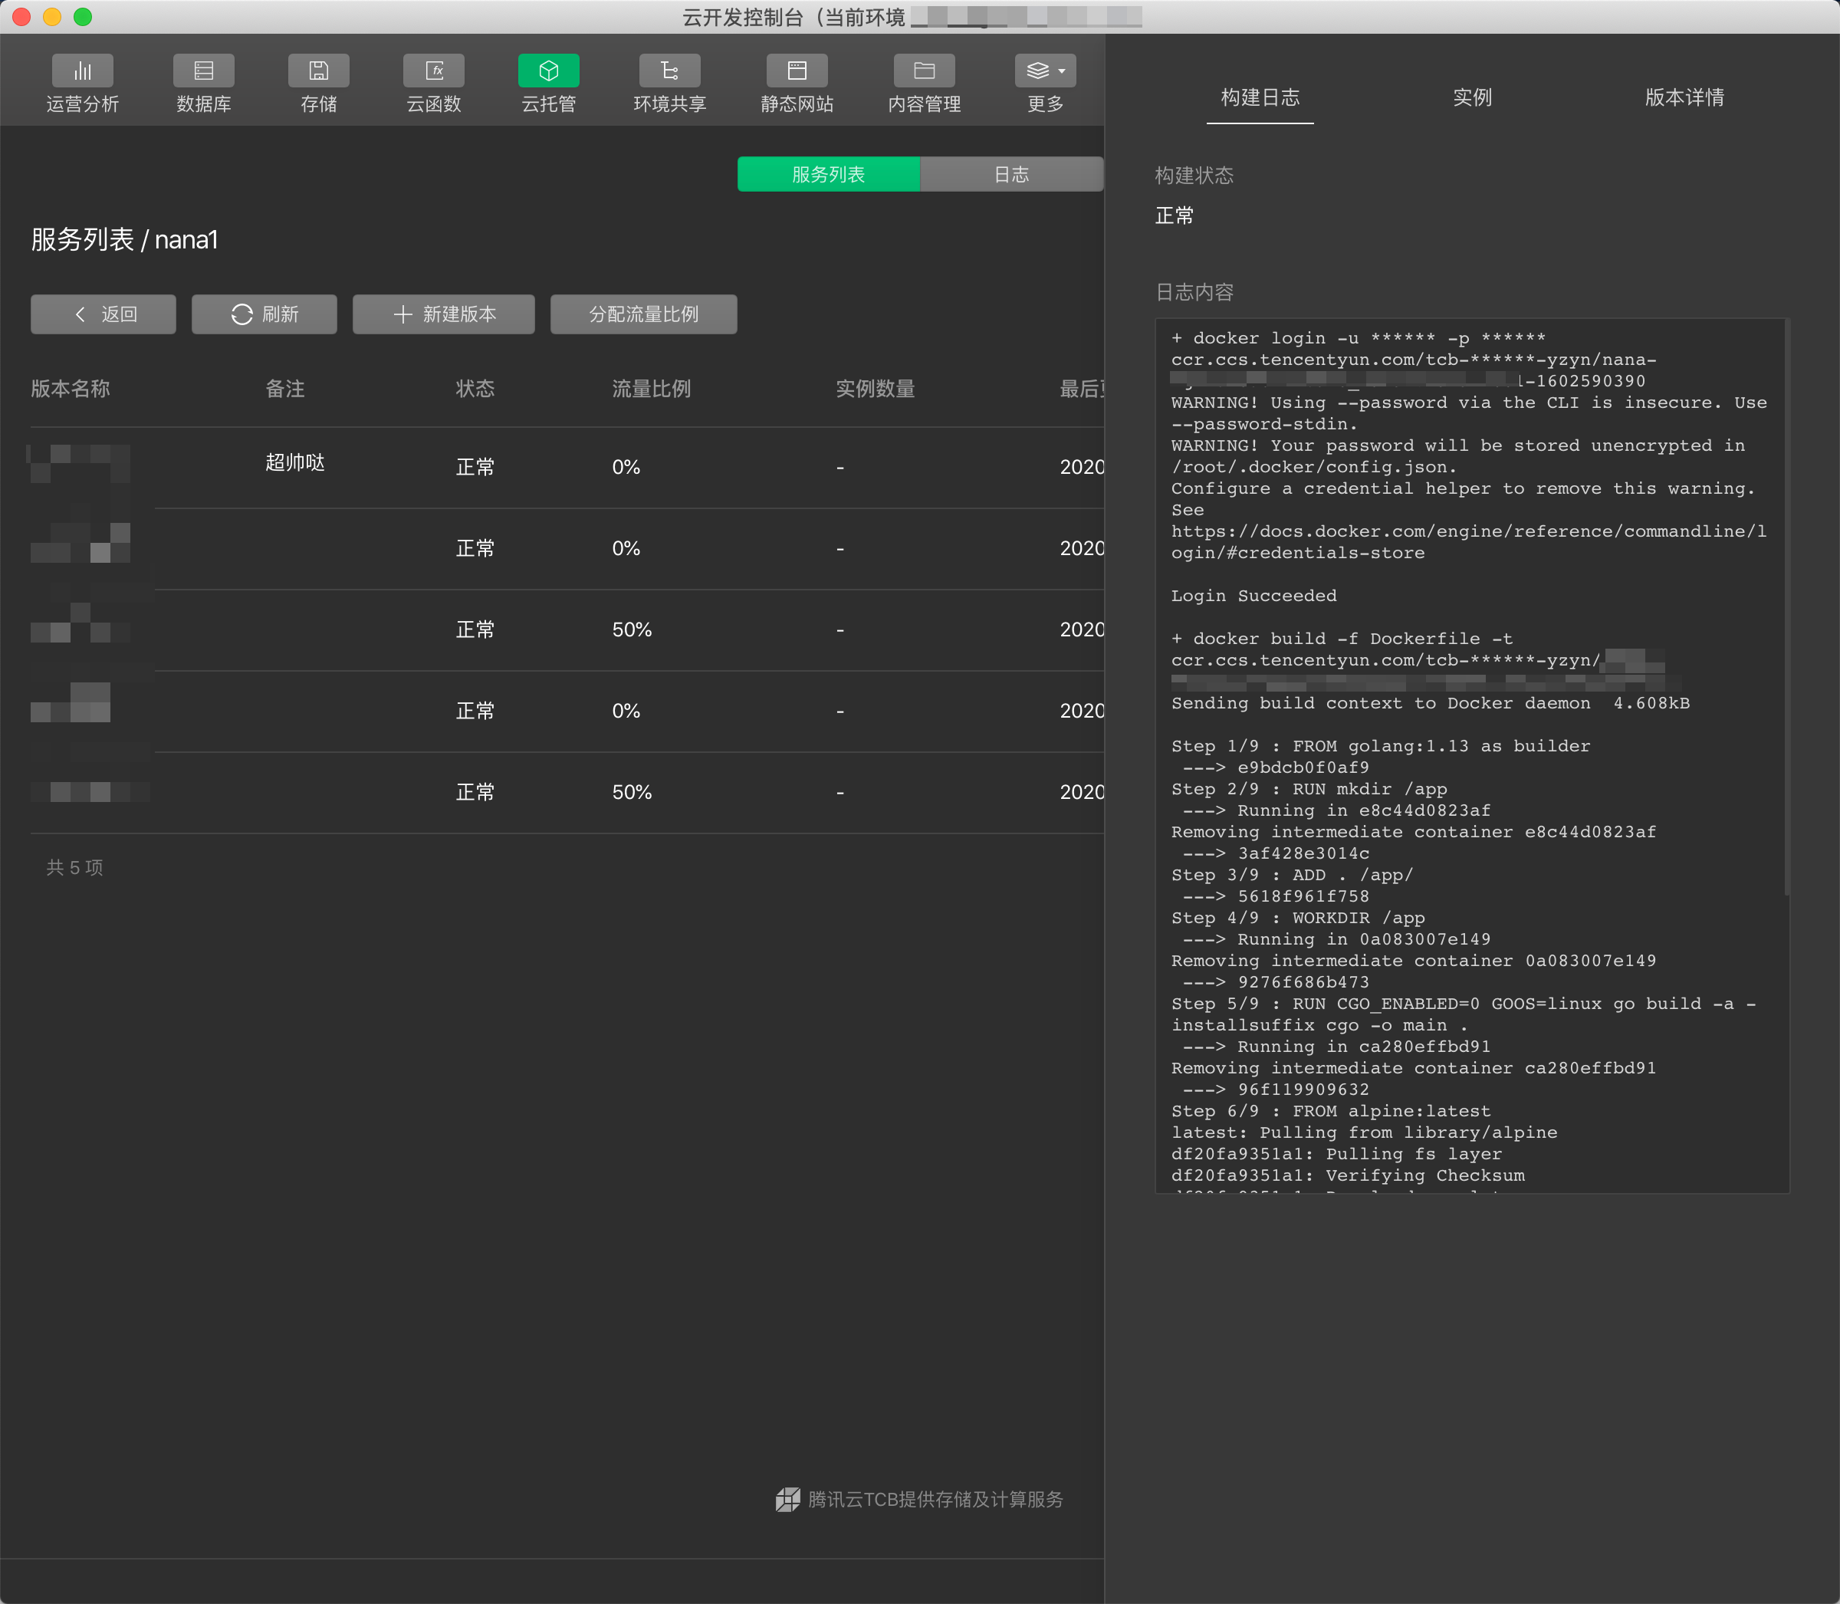Open the 内容管理 content management icon
This screenshot has width=1840, height=1604.
(925, 71)
